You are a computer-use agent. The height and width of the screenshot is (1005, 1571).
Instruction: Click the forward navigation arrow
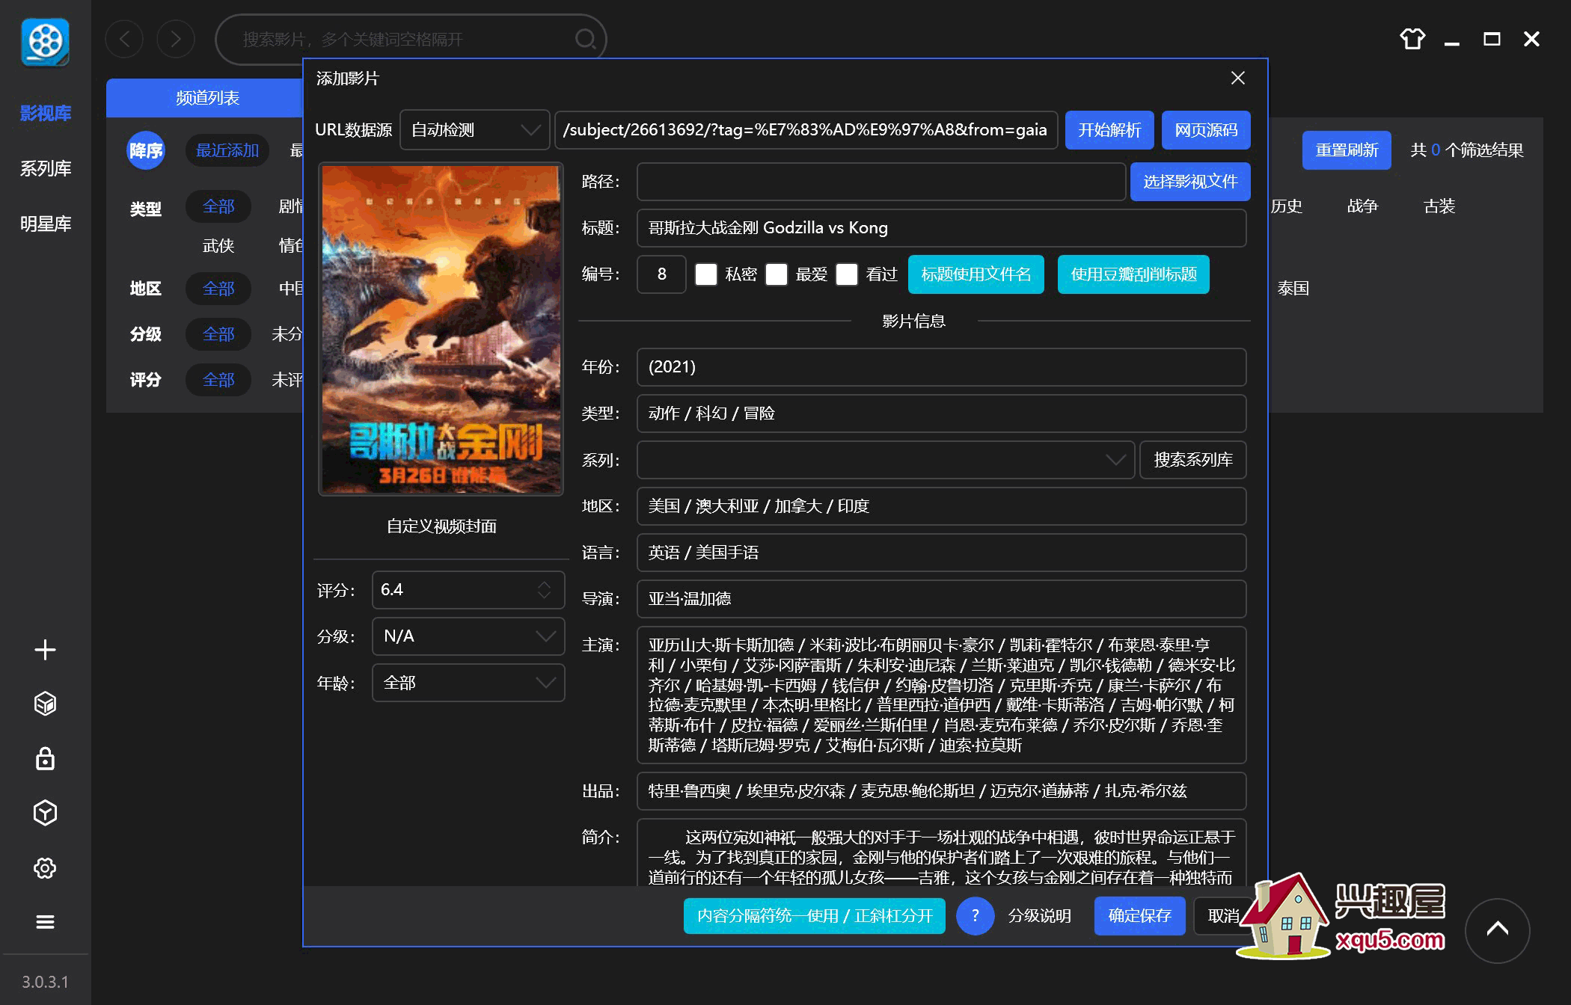coord(176,39)
